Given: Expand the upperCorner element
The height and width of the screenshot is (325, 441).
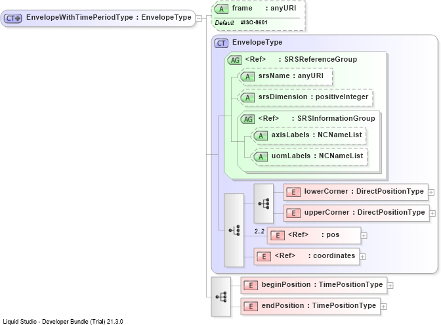Looking at the screenshot, I should click(432, 213).
